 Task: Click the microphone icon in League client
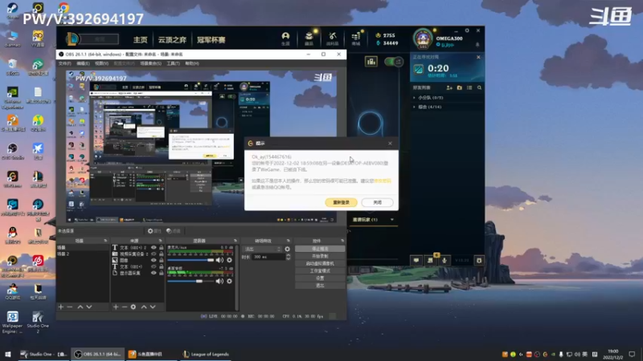point(444,260)
